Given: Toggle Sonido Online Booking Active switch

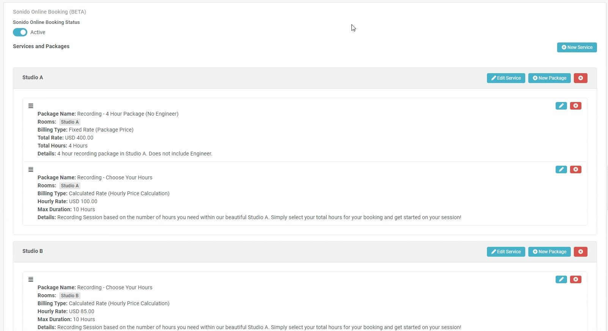Looking at the screenshot, I should point(20,32).
